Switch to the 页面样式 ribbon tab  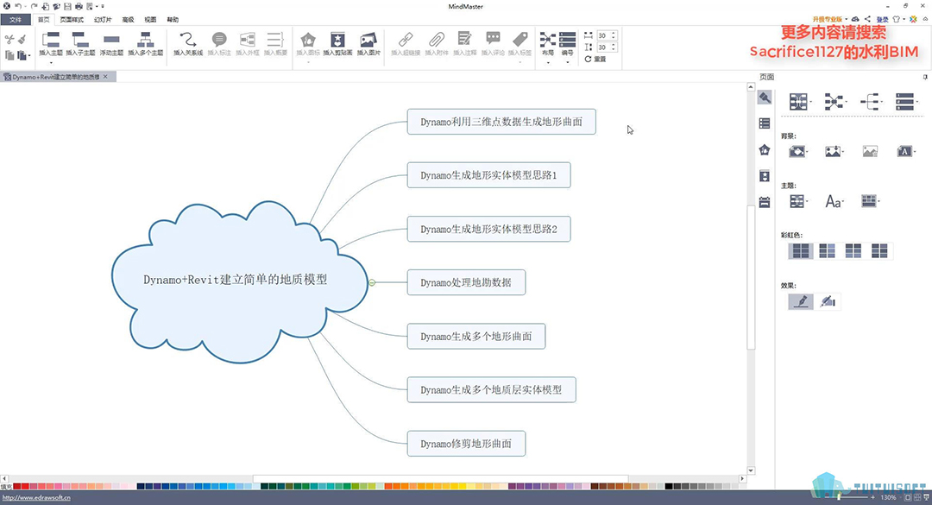click(x=72, y=19)
